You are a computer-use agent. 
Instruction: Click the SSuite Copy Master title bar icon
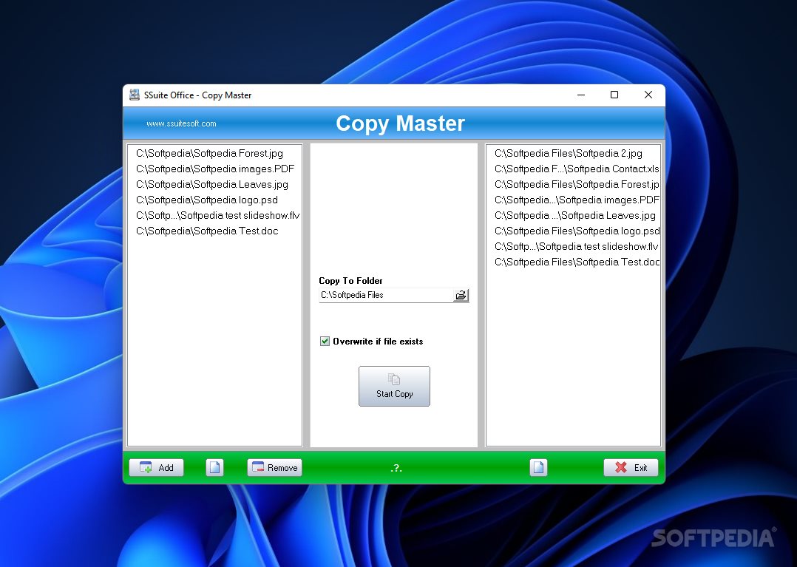[135, 95]
